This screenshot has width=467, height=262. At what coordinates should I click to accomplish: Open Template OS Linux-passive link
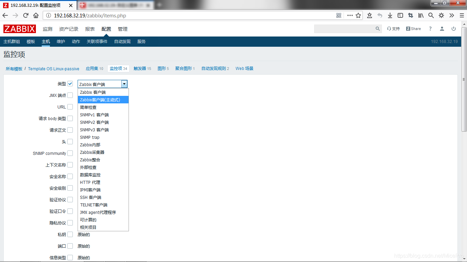pyautogui.click(x=54, y=69)
